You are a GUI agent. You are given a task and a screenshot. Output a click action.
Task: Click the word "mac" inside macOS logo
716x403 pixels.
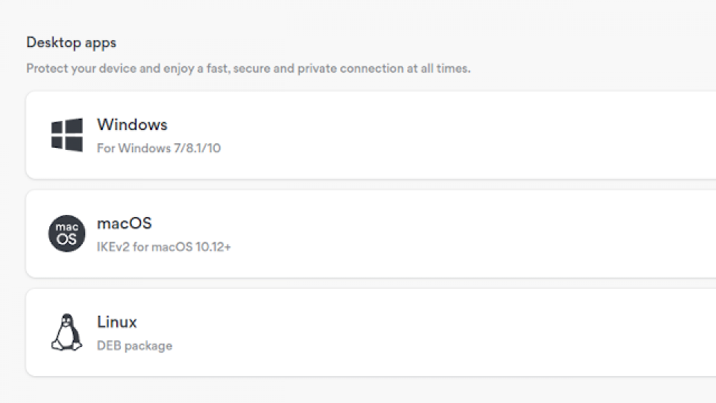66,227
